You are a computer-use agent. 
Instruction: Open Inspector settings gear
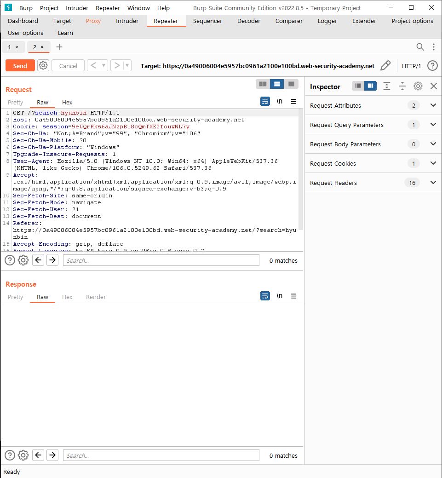click(x=418, y=86)
